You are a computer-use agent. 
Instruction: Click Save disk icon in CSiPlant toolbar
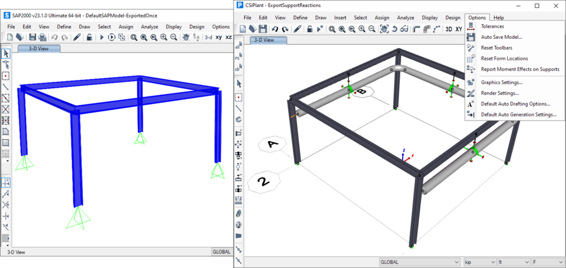point(263,29)
